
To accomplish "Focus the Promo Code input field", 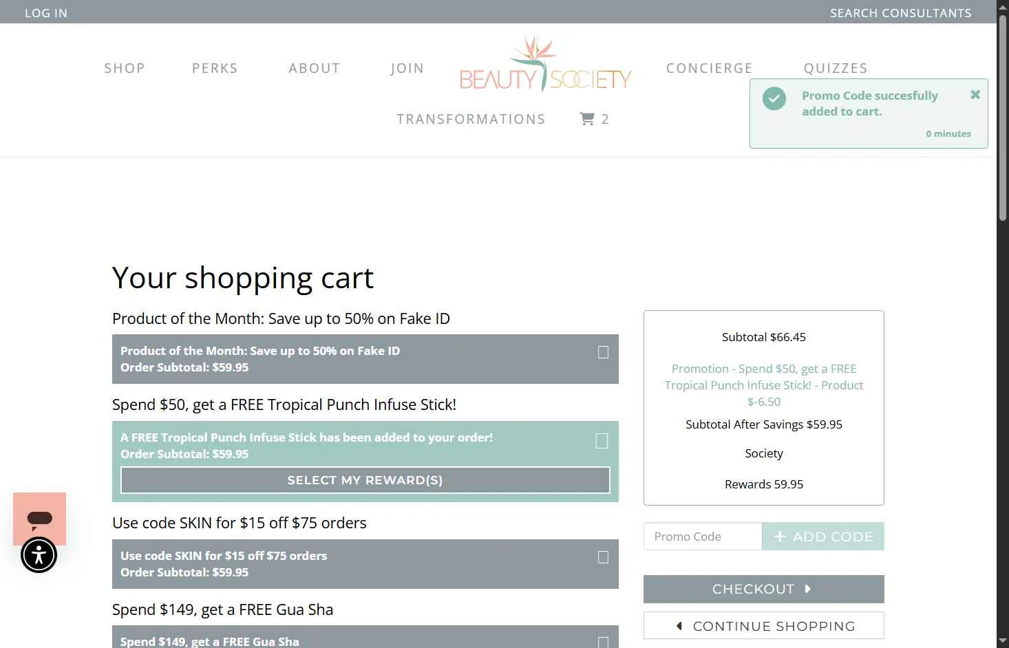I will 703,537.
